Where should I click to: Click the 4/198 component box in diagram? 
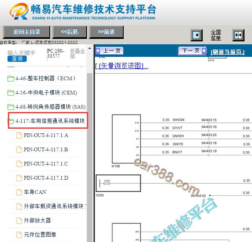point(126,139)
